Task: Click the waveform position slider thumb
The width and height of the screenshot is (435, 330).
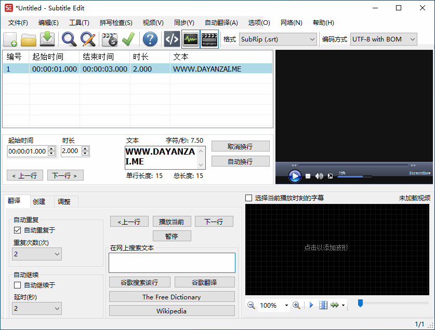Action: tap(360, 303)
